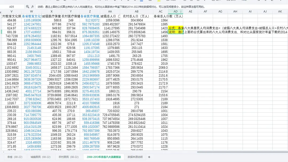The width and height of the screenshot is (288, 162).
Task: Open the insert function fx button
Action: (x=33, y=7)
